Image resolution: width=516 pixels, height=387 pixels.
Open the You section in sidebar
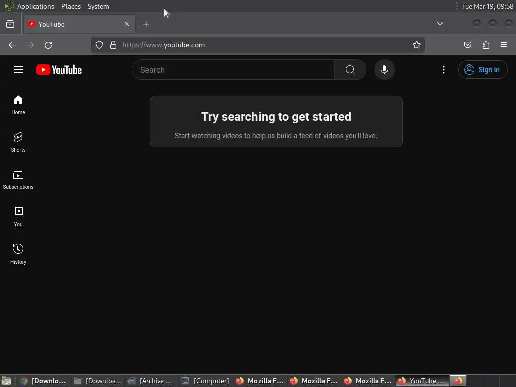click(x=18, y=217)
